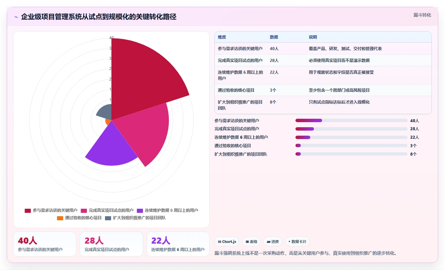
Task: Click the axis label 40 on chart
Action: 111,38
